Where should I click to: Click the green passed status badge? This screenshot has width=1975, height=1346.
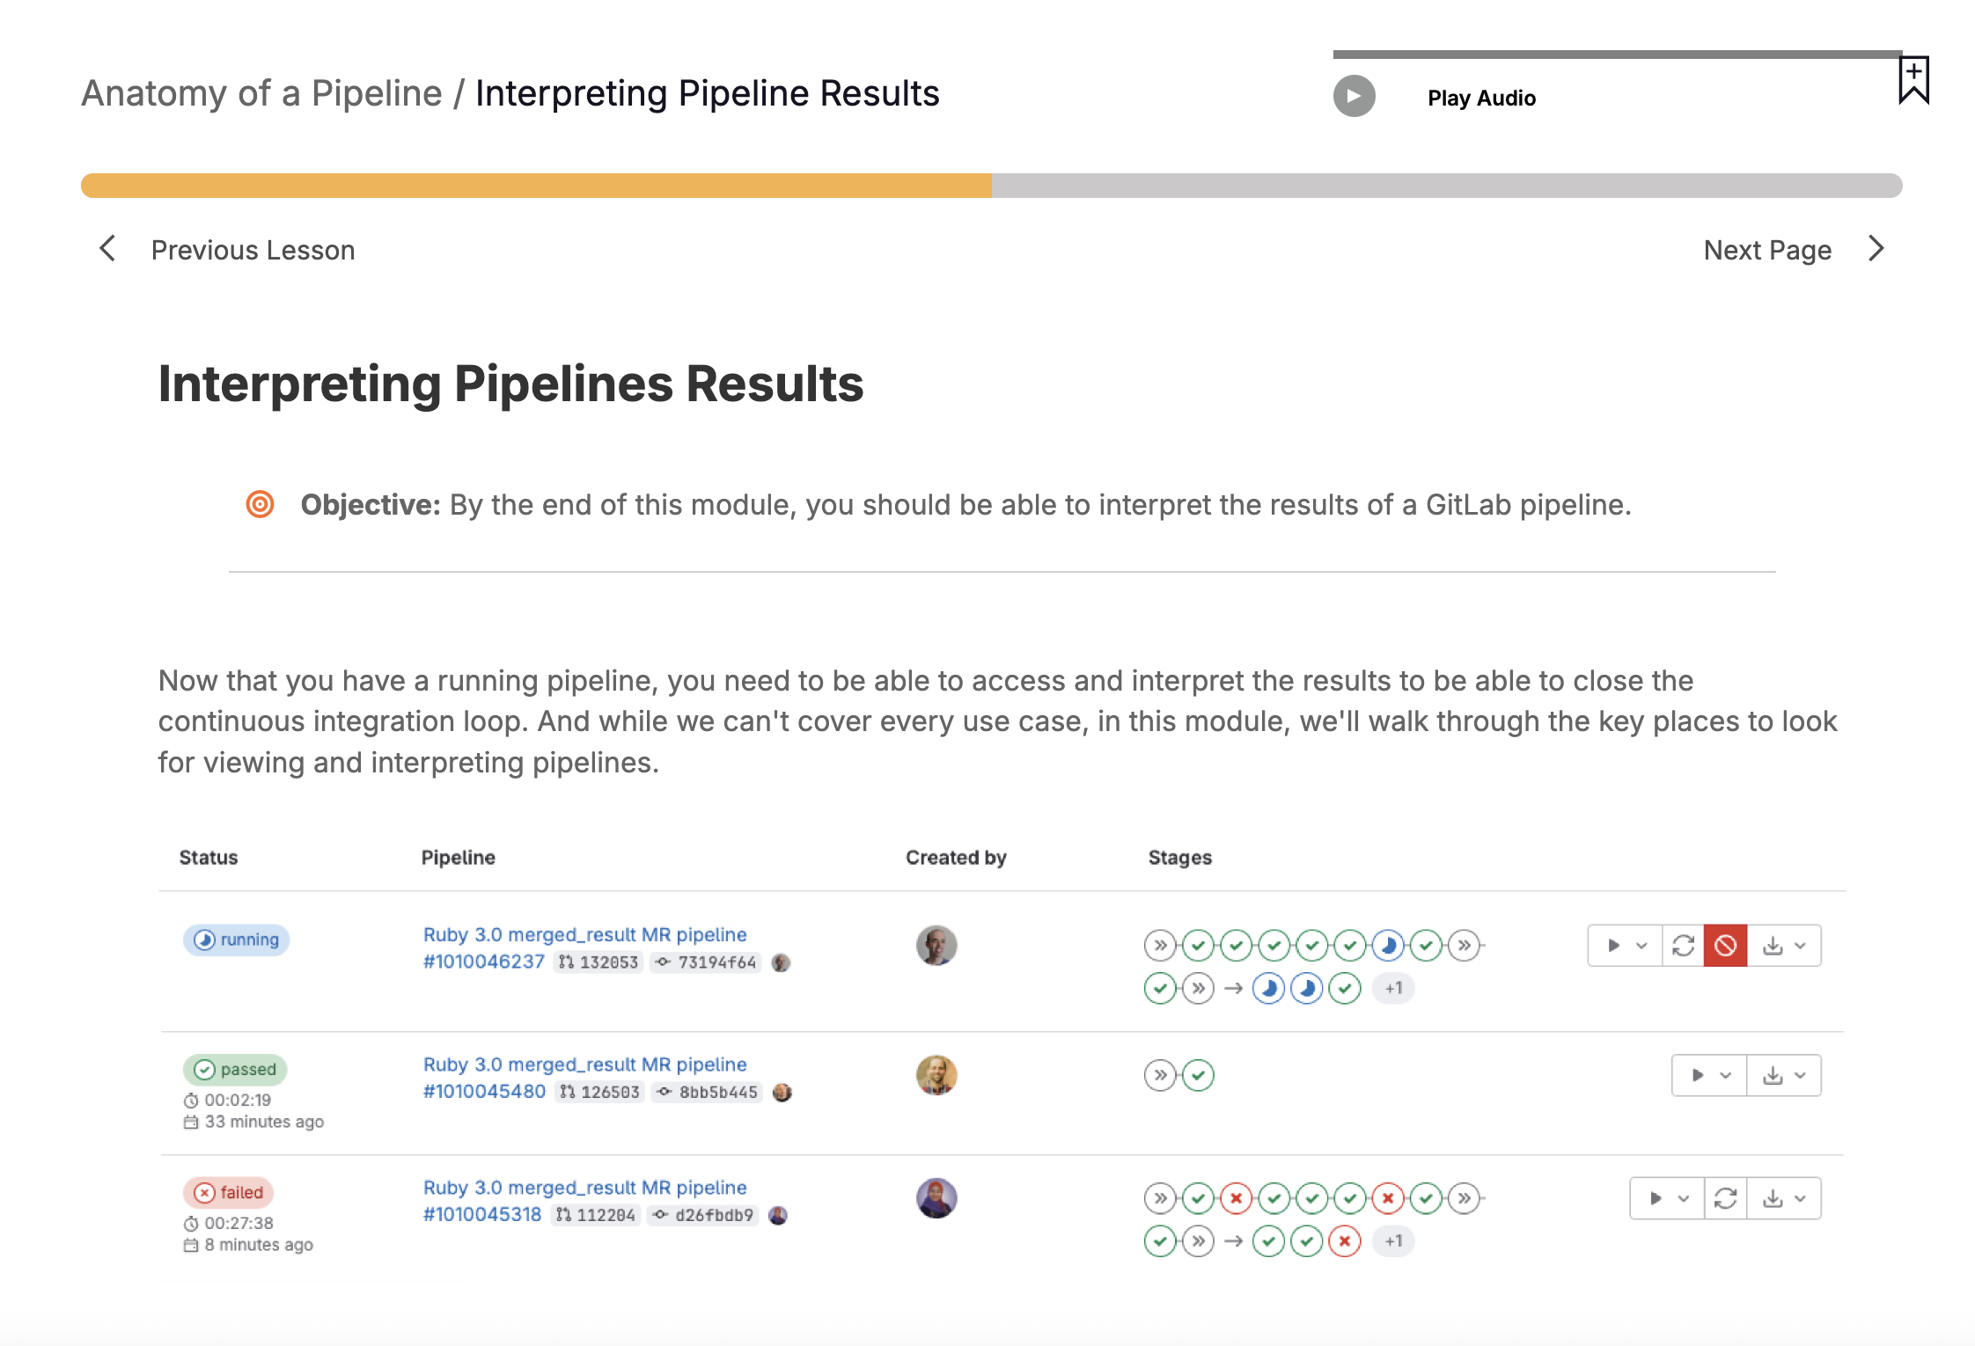pos(235,1069)
